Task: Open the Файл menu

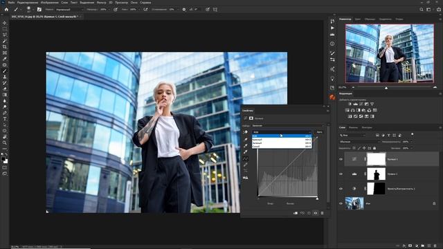Action: (x=11, y=2)
